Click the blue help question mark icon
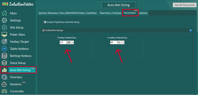This screenshot has height=95, width=198. [x=191, y=30]
